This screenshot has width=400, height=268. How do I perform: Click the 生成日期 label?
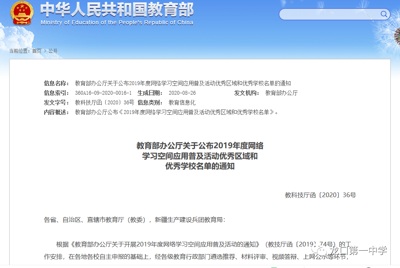(150, 93)
